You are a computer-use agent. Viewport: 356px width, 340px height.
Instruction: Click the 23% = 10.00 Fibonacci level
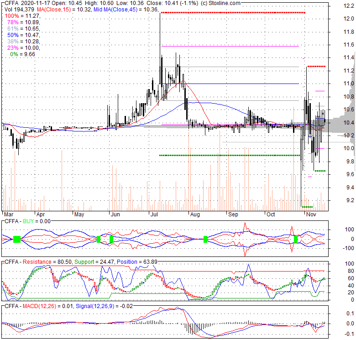pyautogui.click(x=23, y=47)
